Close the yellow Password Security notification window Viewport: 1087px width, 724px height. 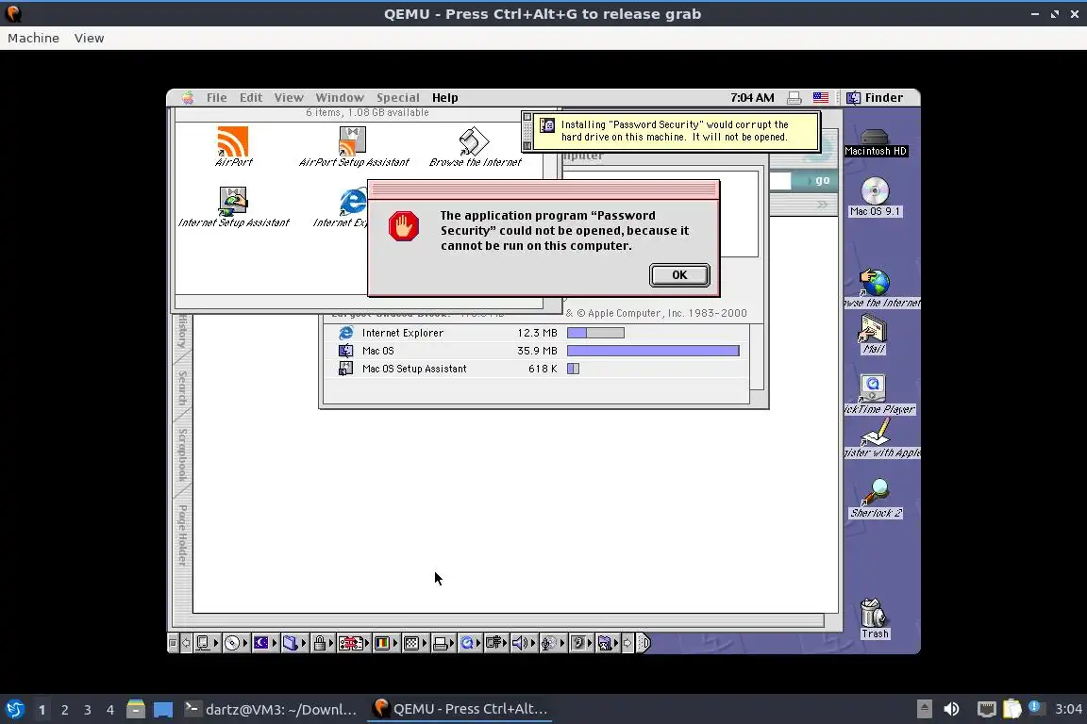[x=527, y=117]
